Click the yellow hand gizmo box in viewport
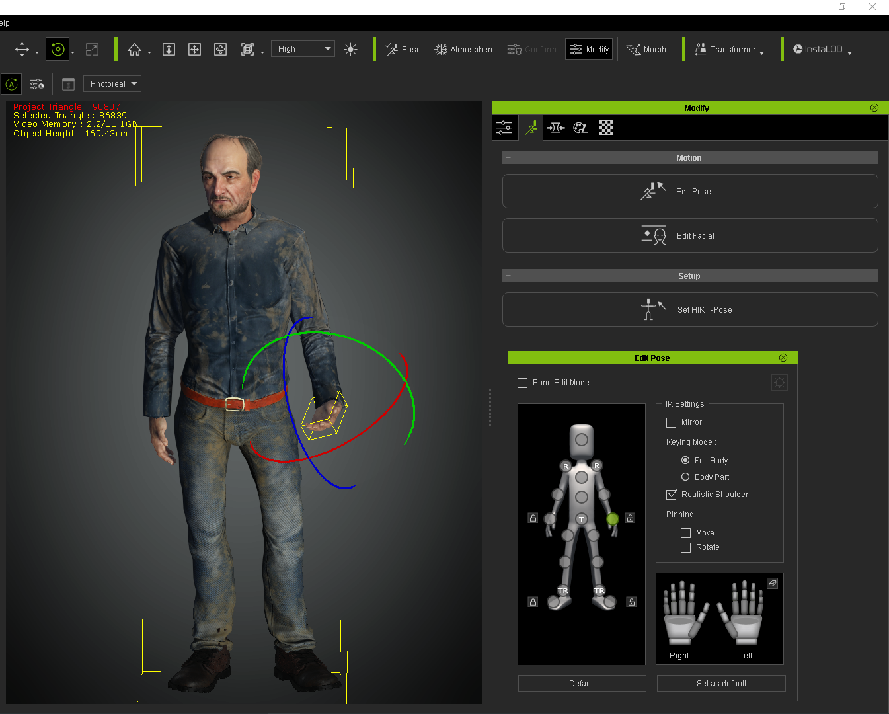The width and height of the screenshot is (889, 714). [324, 416]
